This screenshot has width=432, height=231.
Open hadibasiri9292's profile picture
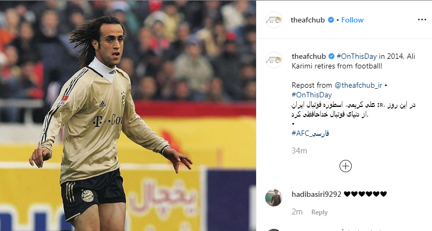click(x=274, y=198)
